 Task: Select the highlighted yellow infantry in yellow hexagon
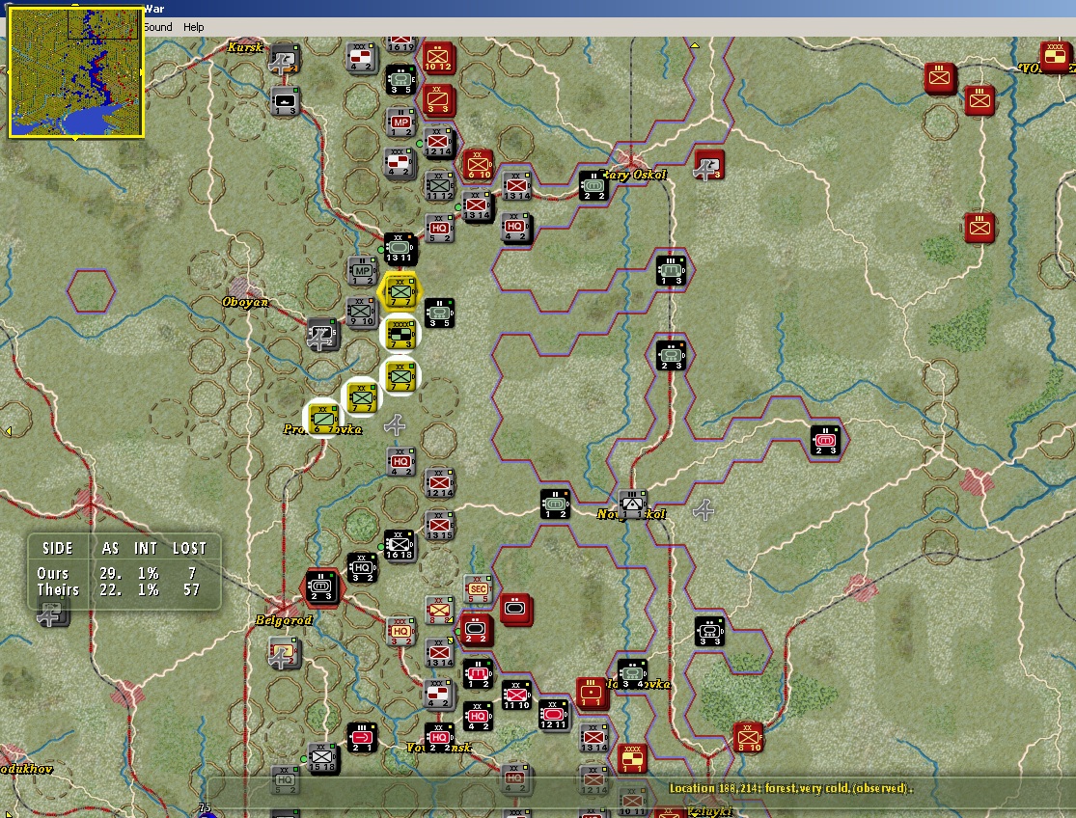(400, 293)
